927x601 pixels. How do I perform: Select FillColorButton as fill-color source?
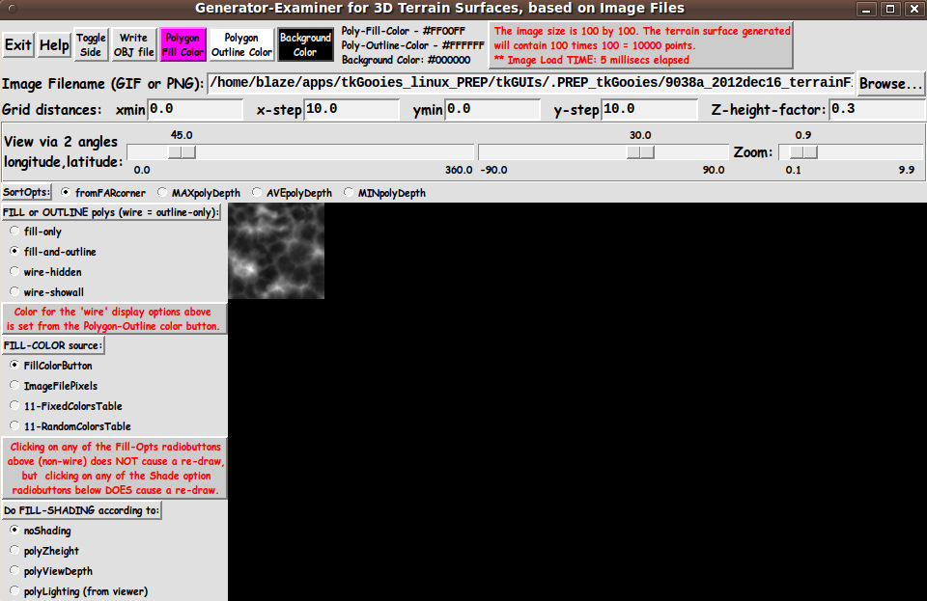coord(51,366)
